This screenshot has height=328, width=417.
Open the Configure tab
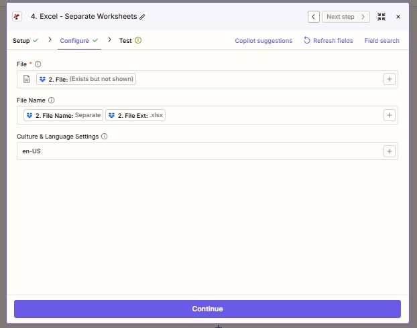(x=79, y=41)
